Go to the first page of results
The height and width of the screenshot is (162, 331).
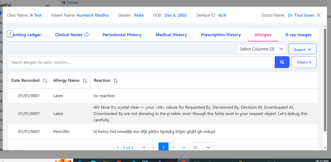pos(144,147)
